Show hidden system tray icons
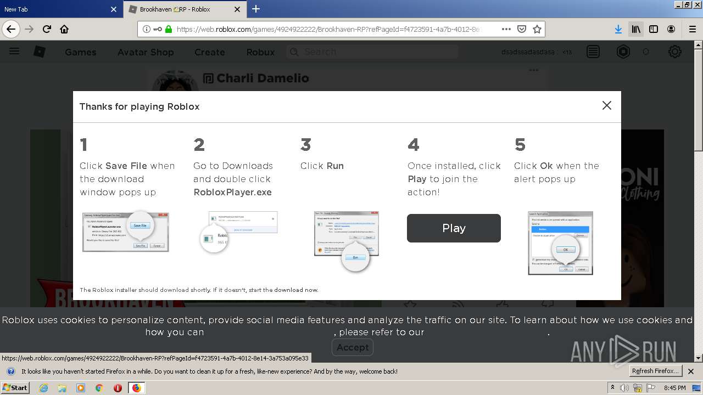Screen dimensions: 703x395 (613, 388)
